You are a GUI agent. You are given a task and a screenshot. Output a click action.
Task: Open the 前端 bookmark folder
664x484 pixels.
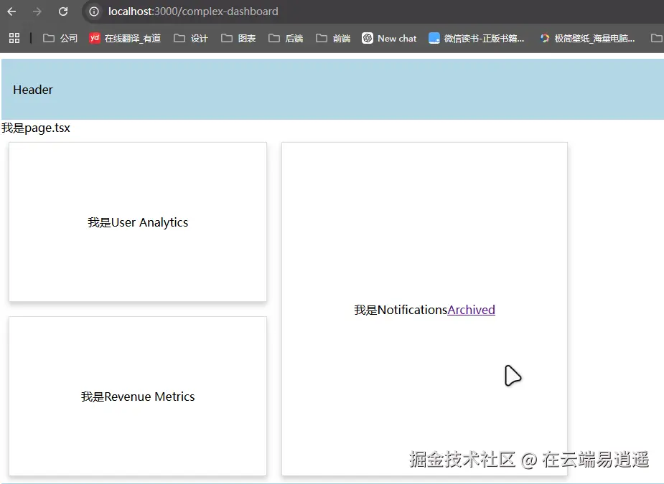point(333,39)
